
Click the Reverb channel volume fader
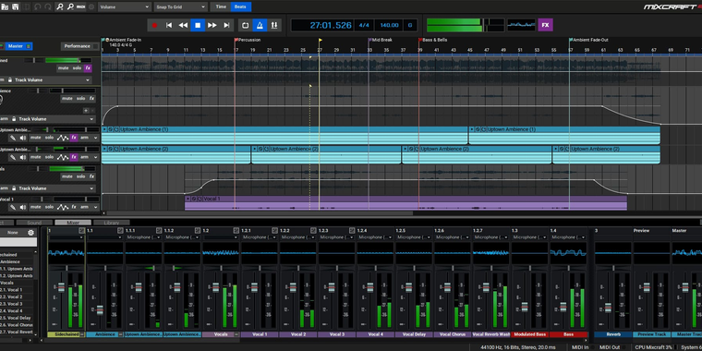tap(608, 307)
